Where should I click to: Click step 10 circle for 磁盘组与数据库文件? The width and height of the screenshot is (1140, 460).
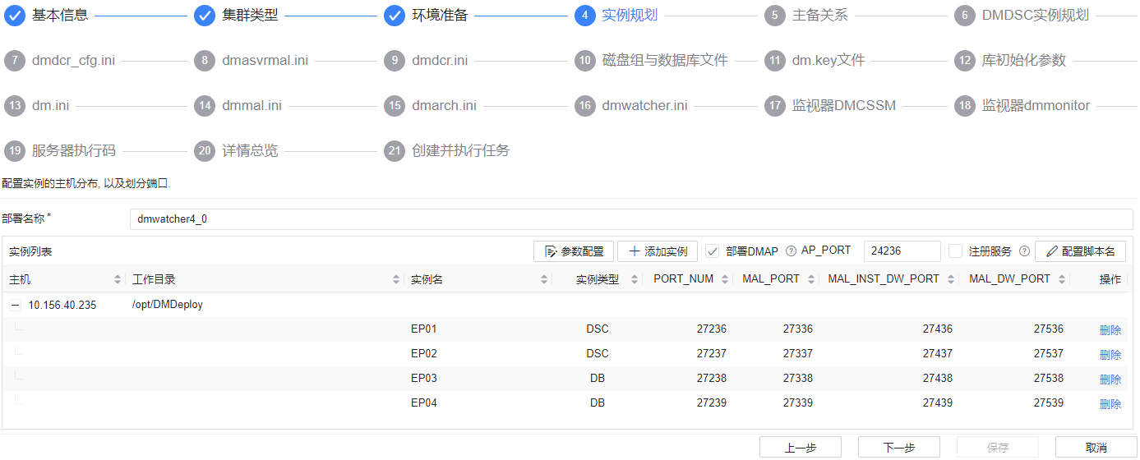pos(584,61)
